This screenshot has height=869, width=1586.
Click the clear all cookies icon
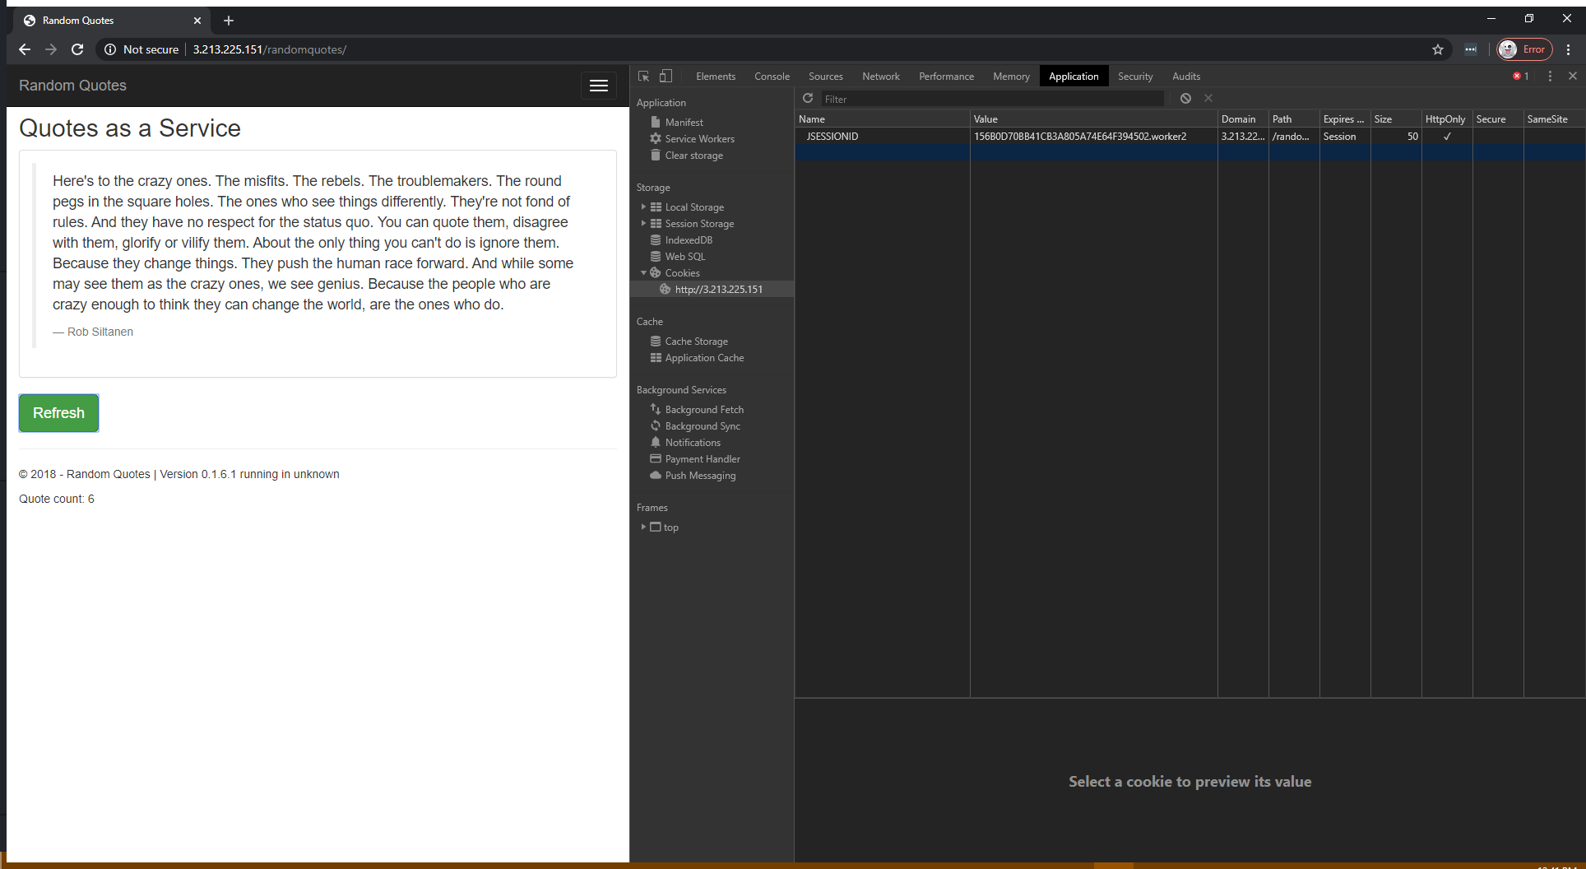(1185, 99)
